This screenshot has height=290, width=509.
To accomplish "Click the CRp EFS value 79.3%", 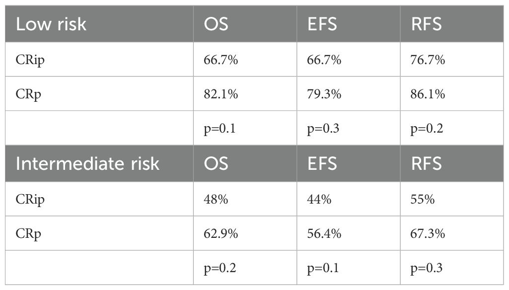I will click(x=324, y=94).
